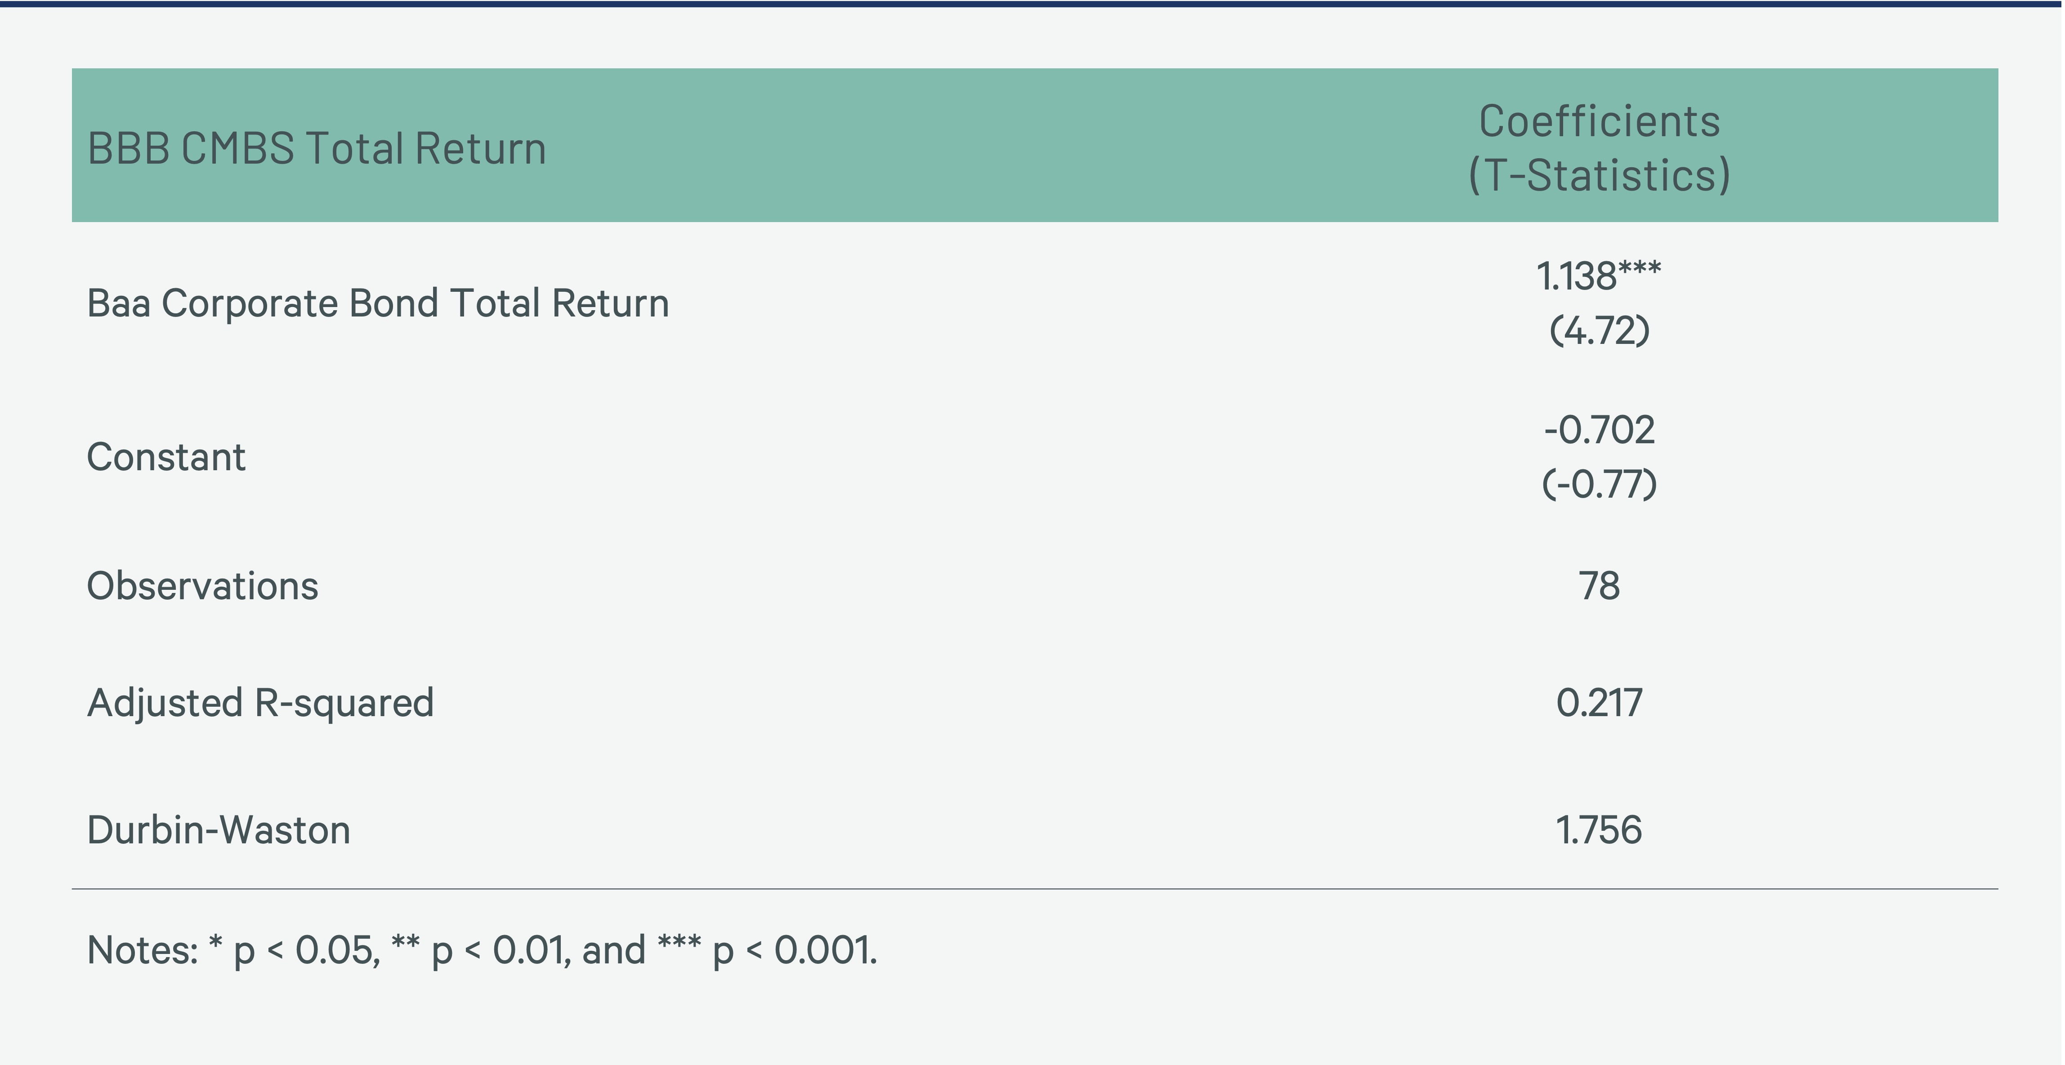
Task: Click the -0.702 constant coefficient
Action: pyautogui.click(x=1599, y=430)
